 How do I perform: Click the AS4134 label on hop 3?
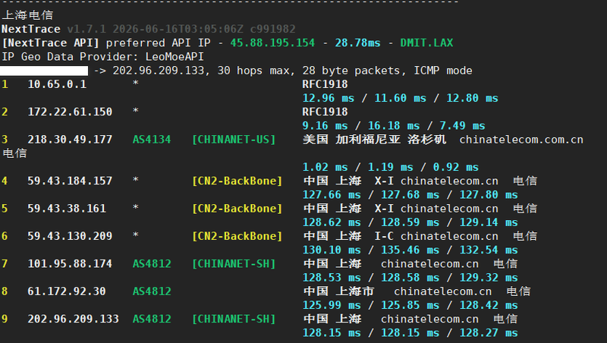[152, 140]
